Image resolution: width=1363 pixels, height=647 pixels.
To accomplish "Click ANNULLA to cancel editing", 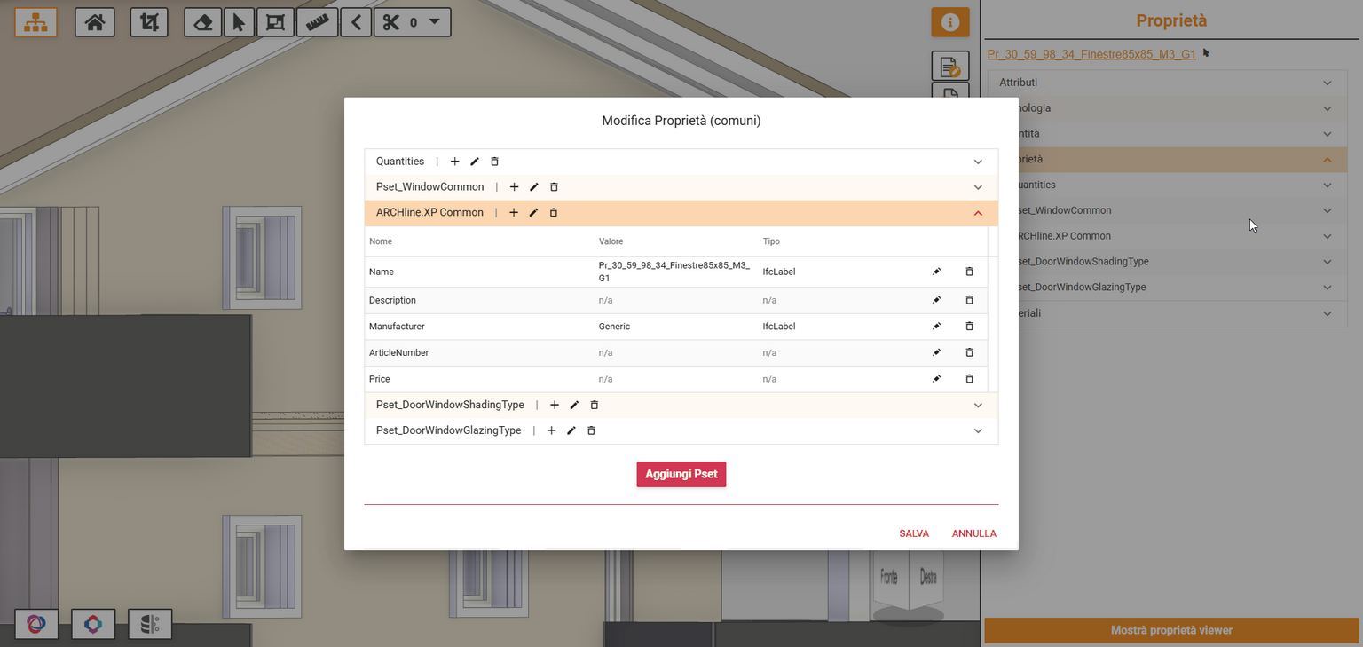I will [x=973, y=533].
